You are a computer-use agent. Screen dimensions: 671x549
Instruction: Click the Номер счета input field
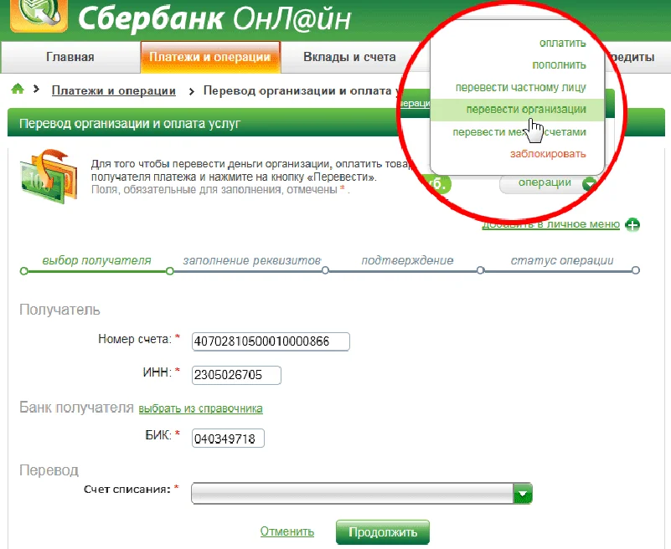tap(271, 341)
